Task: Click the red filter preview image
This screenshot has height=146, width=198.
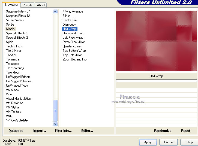Action: click(156, 41)
